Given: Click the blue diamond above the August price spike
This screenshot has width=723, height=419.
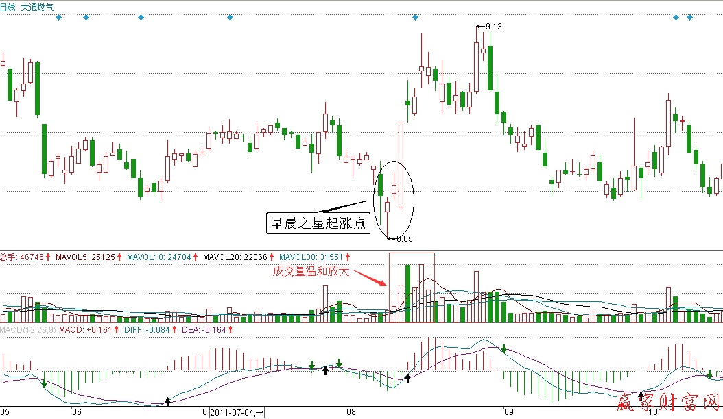Looking at the screenshot, I should point(415,17).
